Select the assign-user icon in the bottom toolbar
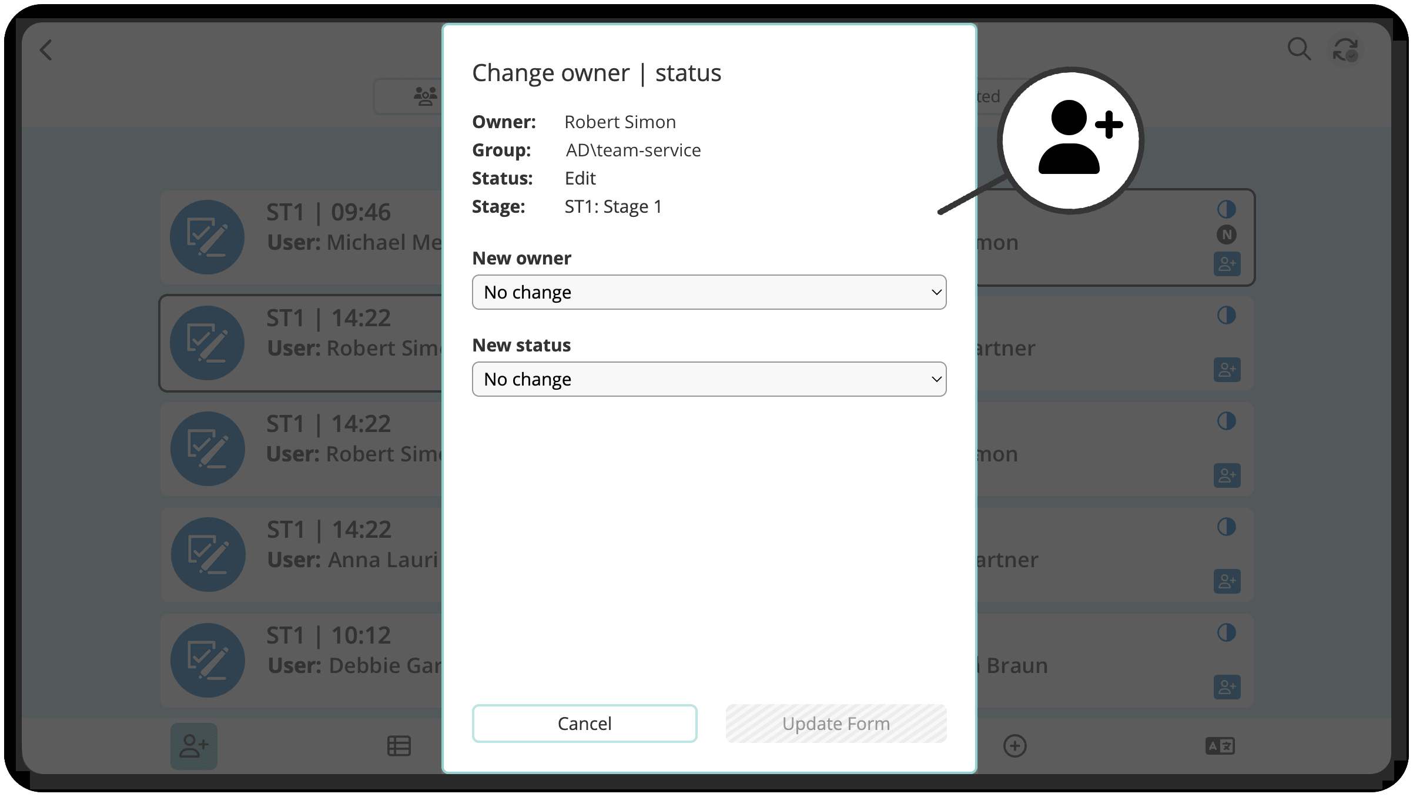Screen dimensions: 1413x797 coord(194,746)
